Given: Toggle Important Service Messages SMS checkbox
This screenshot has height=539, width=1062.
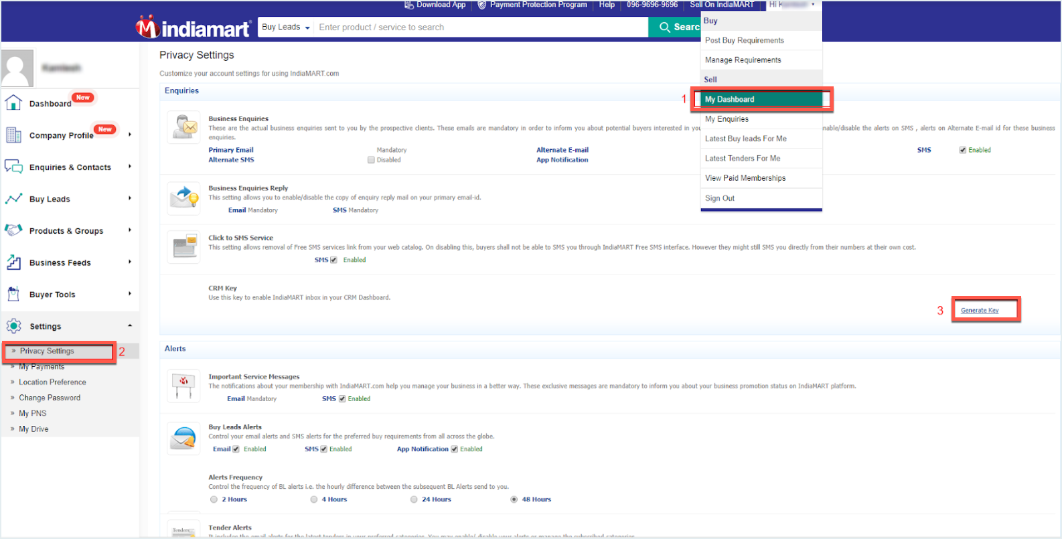Looking at the screenshot, I should [342, 399].
